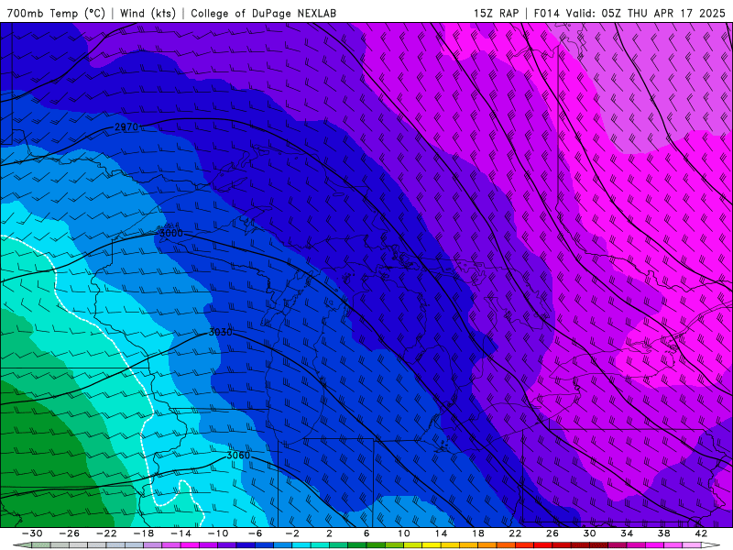Image resolution: width=733 pixels, height=550 pixels.
Task: Click the "F014" forecast hour text
Action: click(546, 13)
